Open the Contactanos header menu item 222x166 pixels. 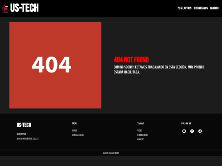point(201,8)
